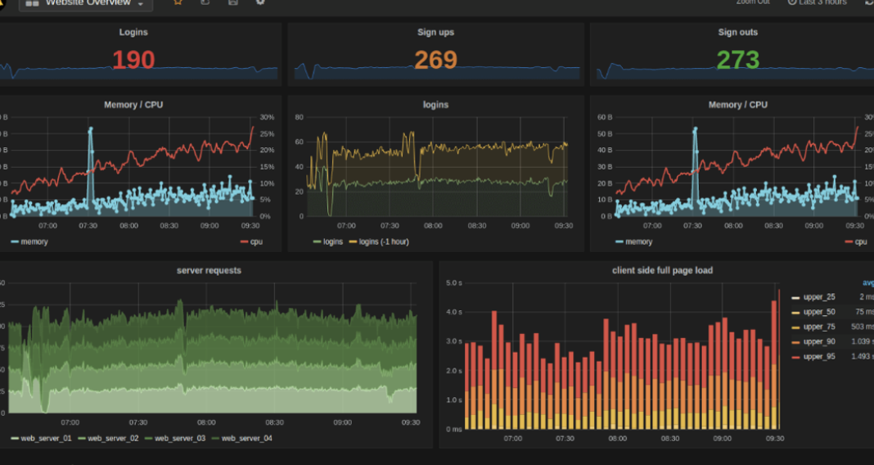874x465 pixels.
Task: Open color picker for upper_25 swatch
Action: tap(795, 298)
